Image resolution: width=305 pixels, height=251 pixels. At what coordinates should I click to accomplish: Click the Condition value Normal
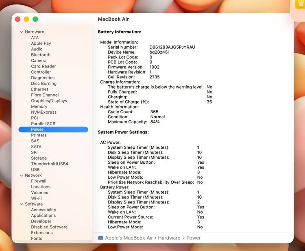tap(157, 117)
